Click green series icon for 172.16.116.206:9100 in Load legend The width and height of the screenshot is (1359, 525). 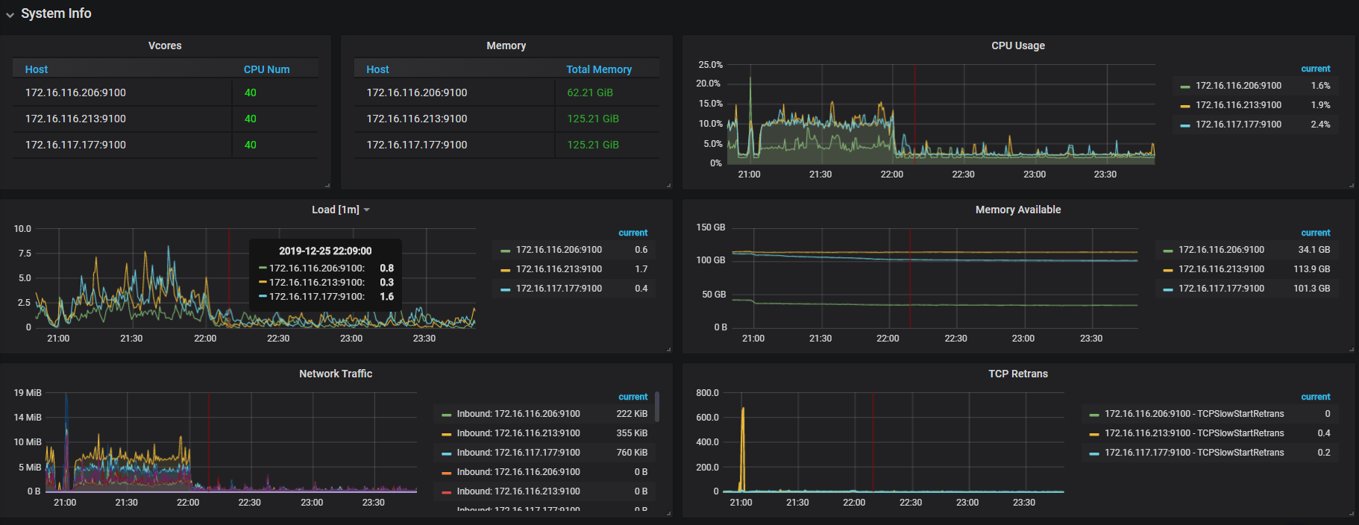[505, 251]
